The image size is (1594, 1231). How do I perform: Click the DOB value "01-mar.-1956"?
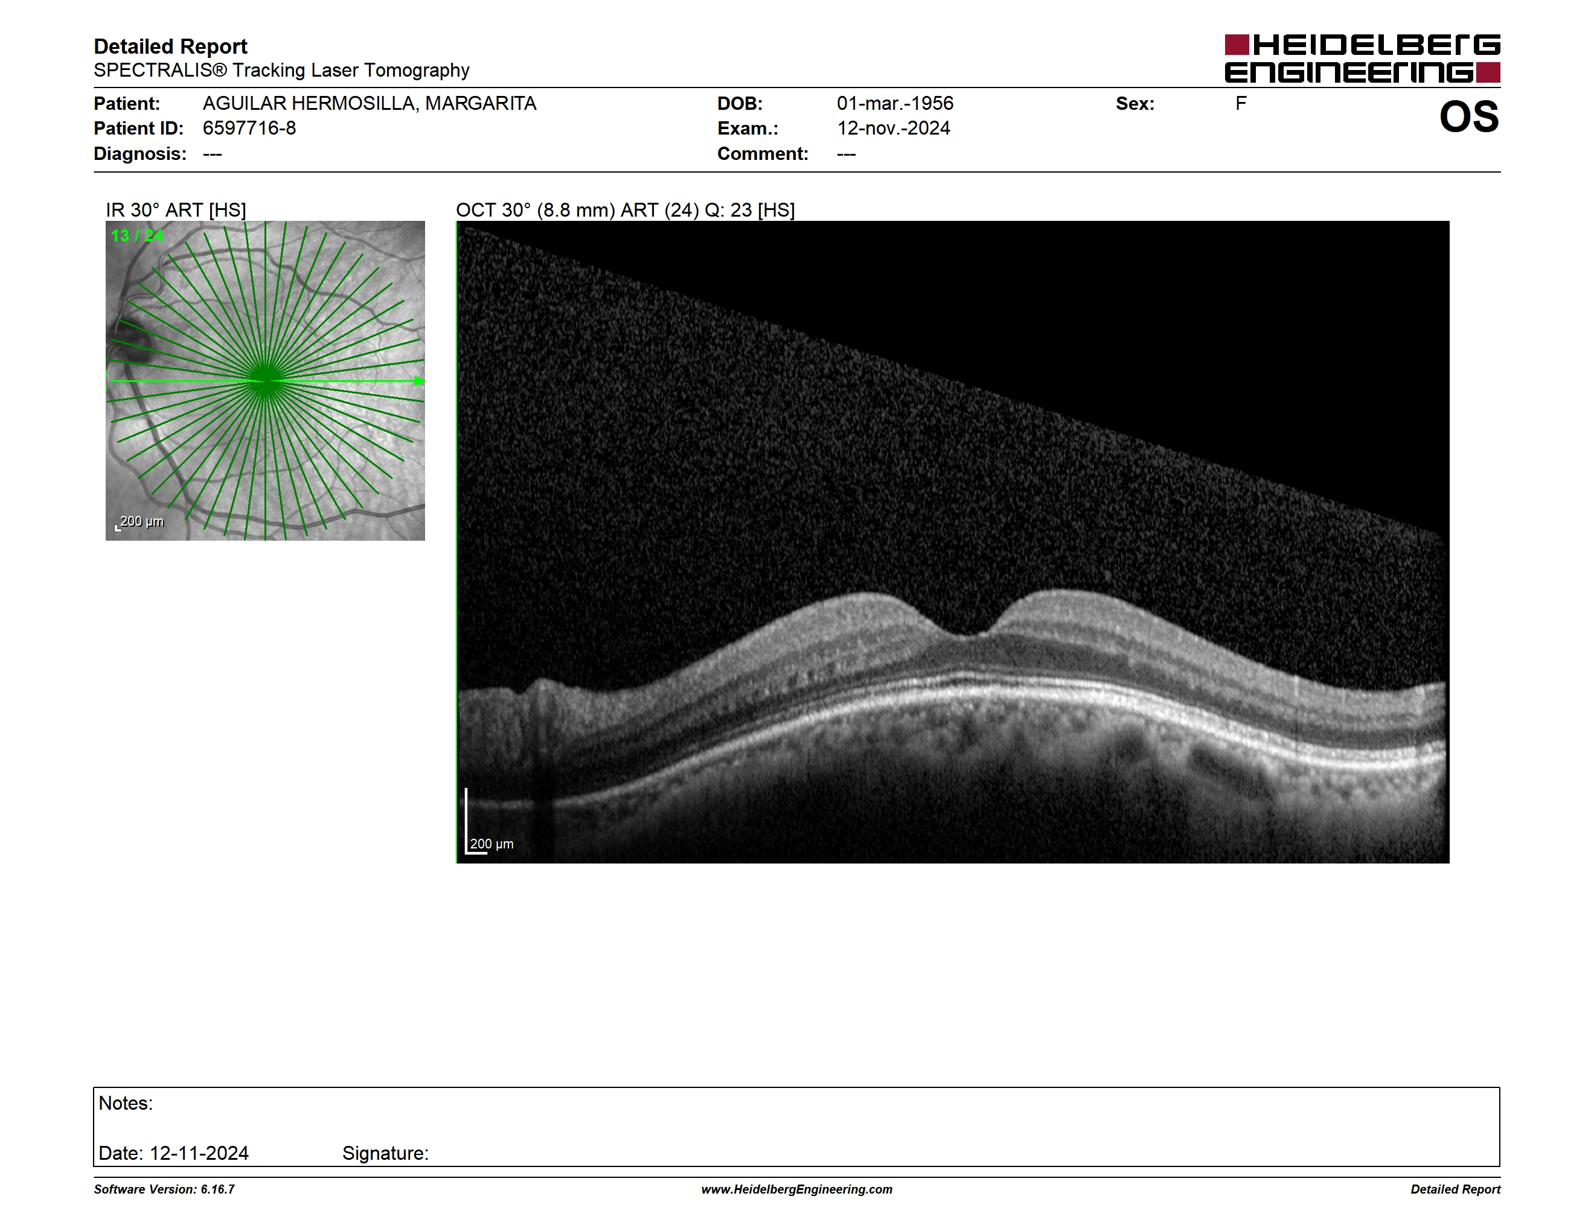(x=895, y=104)
